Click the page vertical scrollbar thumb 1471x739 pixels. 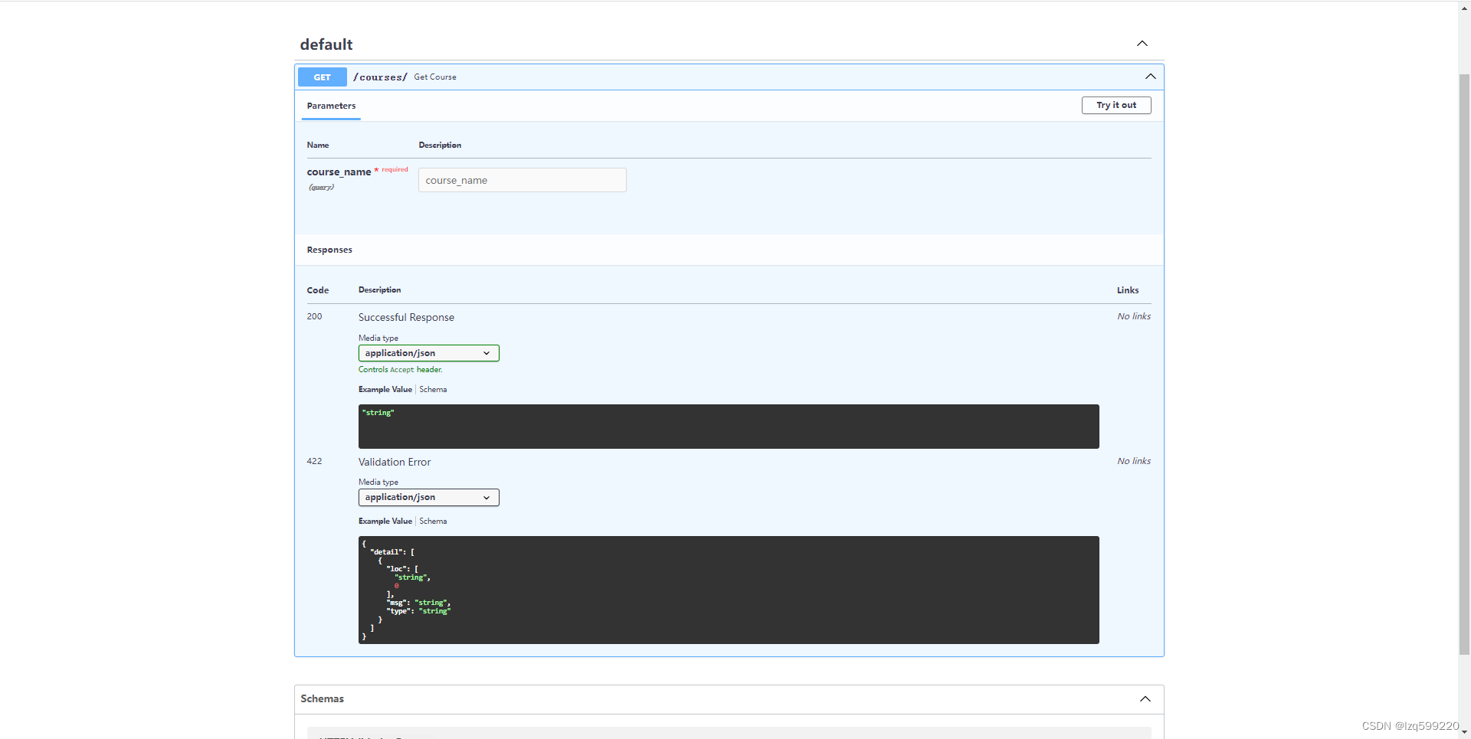click(x=1464, y=364)
